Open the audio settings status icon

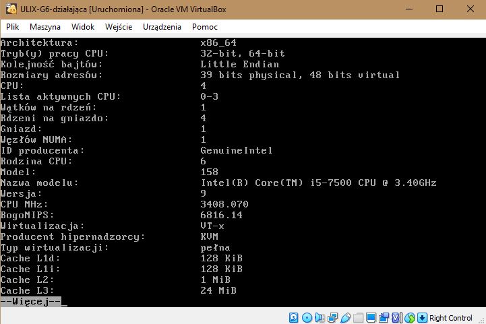pyautogui.click(x=320, y=317)
